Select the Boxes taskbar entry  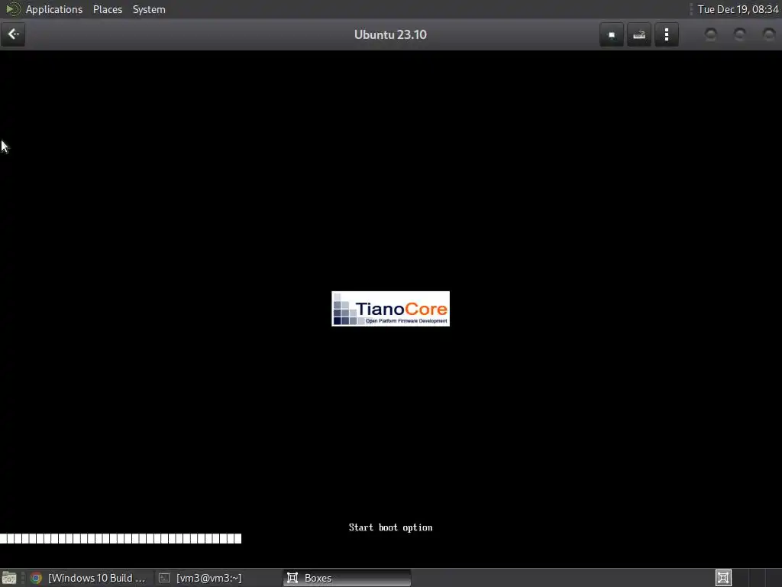[x=347, y=578]
